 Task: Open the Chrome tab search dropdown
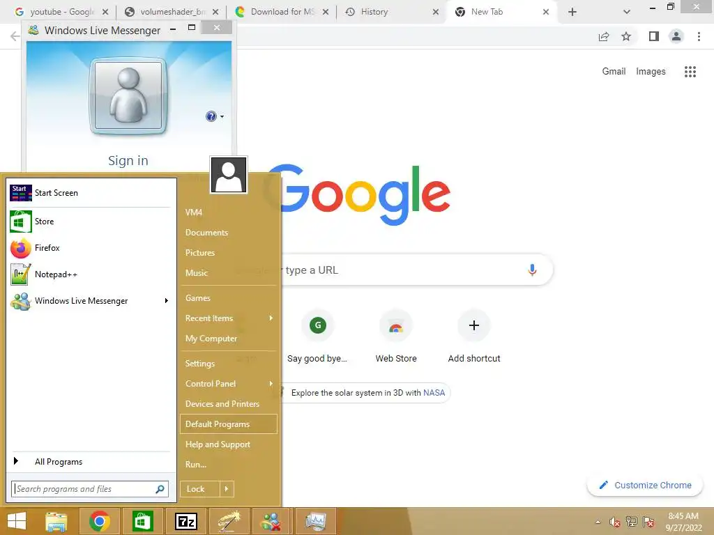[627, 12]
